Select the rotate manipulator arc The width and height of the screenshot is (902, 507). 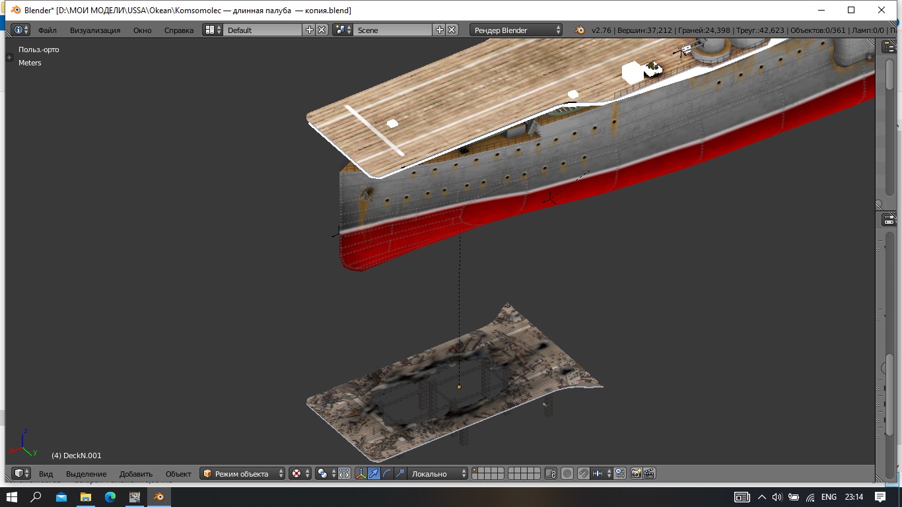pyautogui.click(x=387, y=473)
